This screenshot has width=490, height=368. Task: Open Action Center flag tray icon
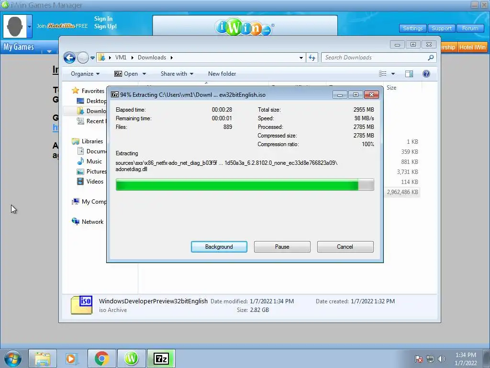tap(418, 359)
